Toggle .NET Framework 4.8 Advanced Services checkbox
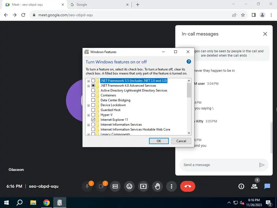 pos(93,86)
